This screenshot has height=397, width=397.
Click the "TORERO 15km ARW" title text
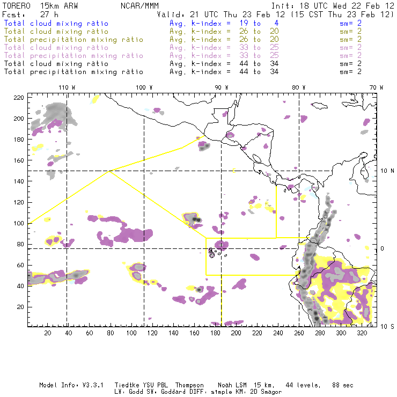tap(40, 6)
